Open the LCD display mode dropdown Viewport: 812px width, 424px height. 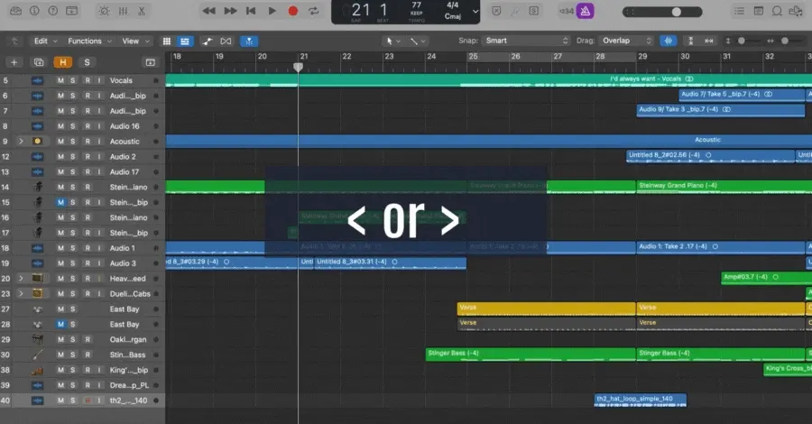[475, 12]
